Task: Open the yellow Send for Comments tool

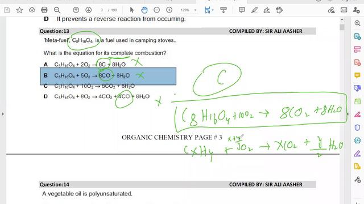Action: pos(358,166)
